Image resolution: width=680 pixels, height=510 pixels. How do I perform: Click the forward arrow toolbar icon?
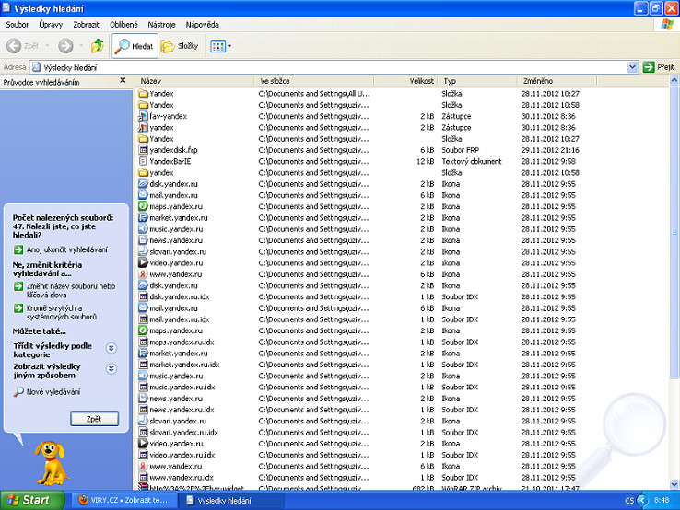64,46
